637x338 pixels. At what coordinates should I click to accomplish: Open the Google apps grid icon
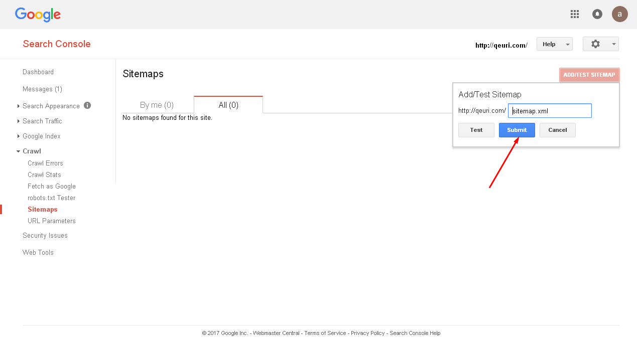coord(575,14)
